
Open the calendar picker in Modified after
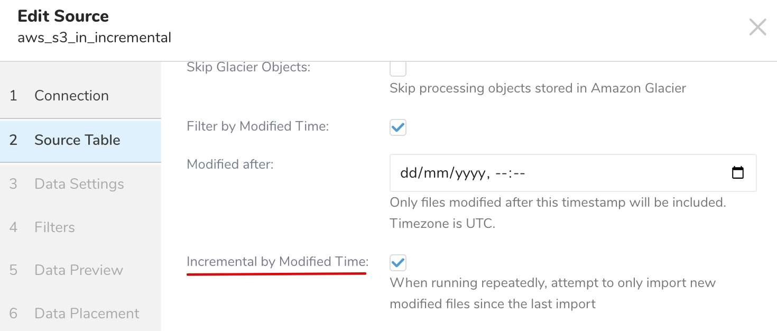[x=737, y=173]
